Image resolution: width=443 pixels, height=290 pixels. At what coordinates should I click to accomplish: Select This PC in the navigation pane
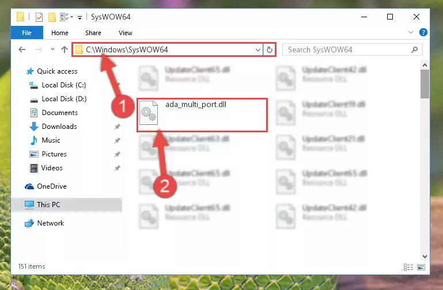(x=48, y=204)
